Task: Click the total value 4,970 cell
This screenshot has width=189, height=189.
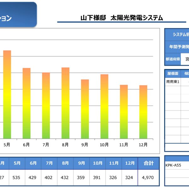Action: point(148,178)
